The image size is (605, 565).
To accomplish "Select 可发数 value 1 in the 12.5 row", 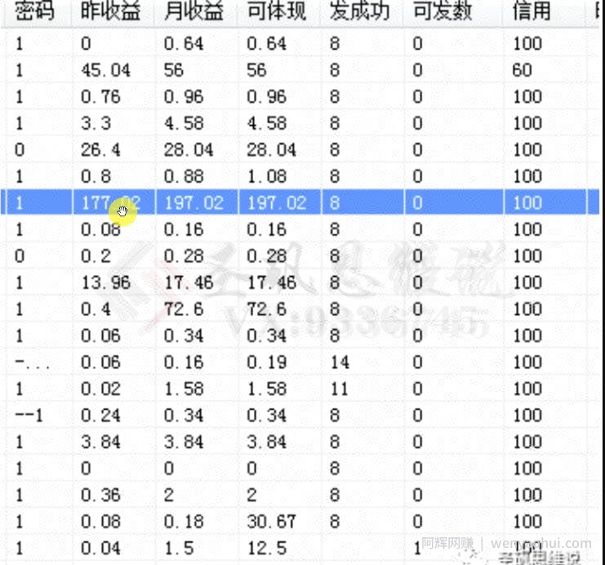I will 417,549.
